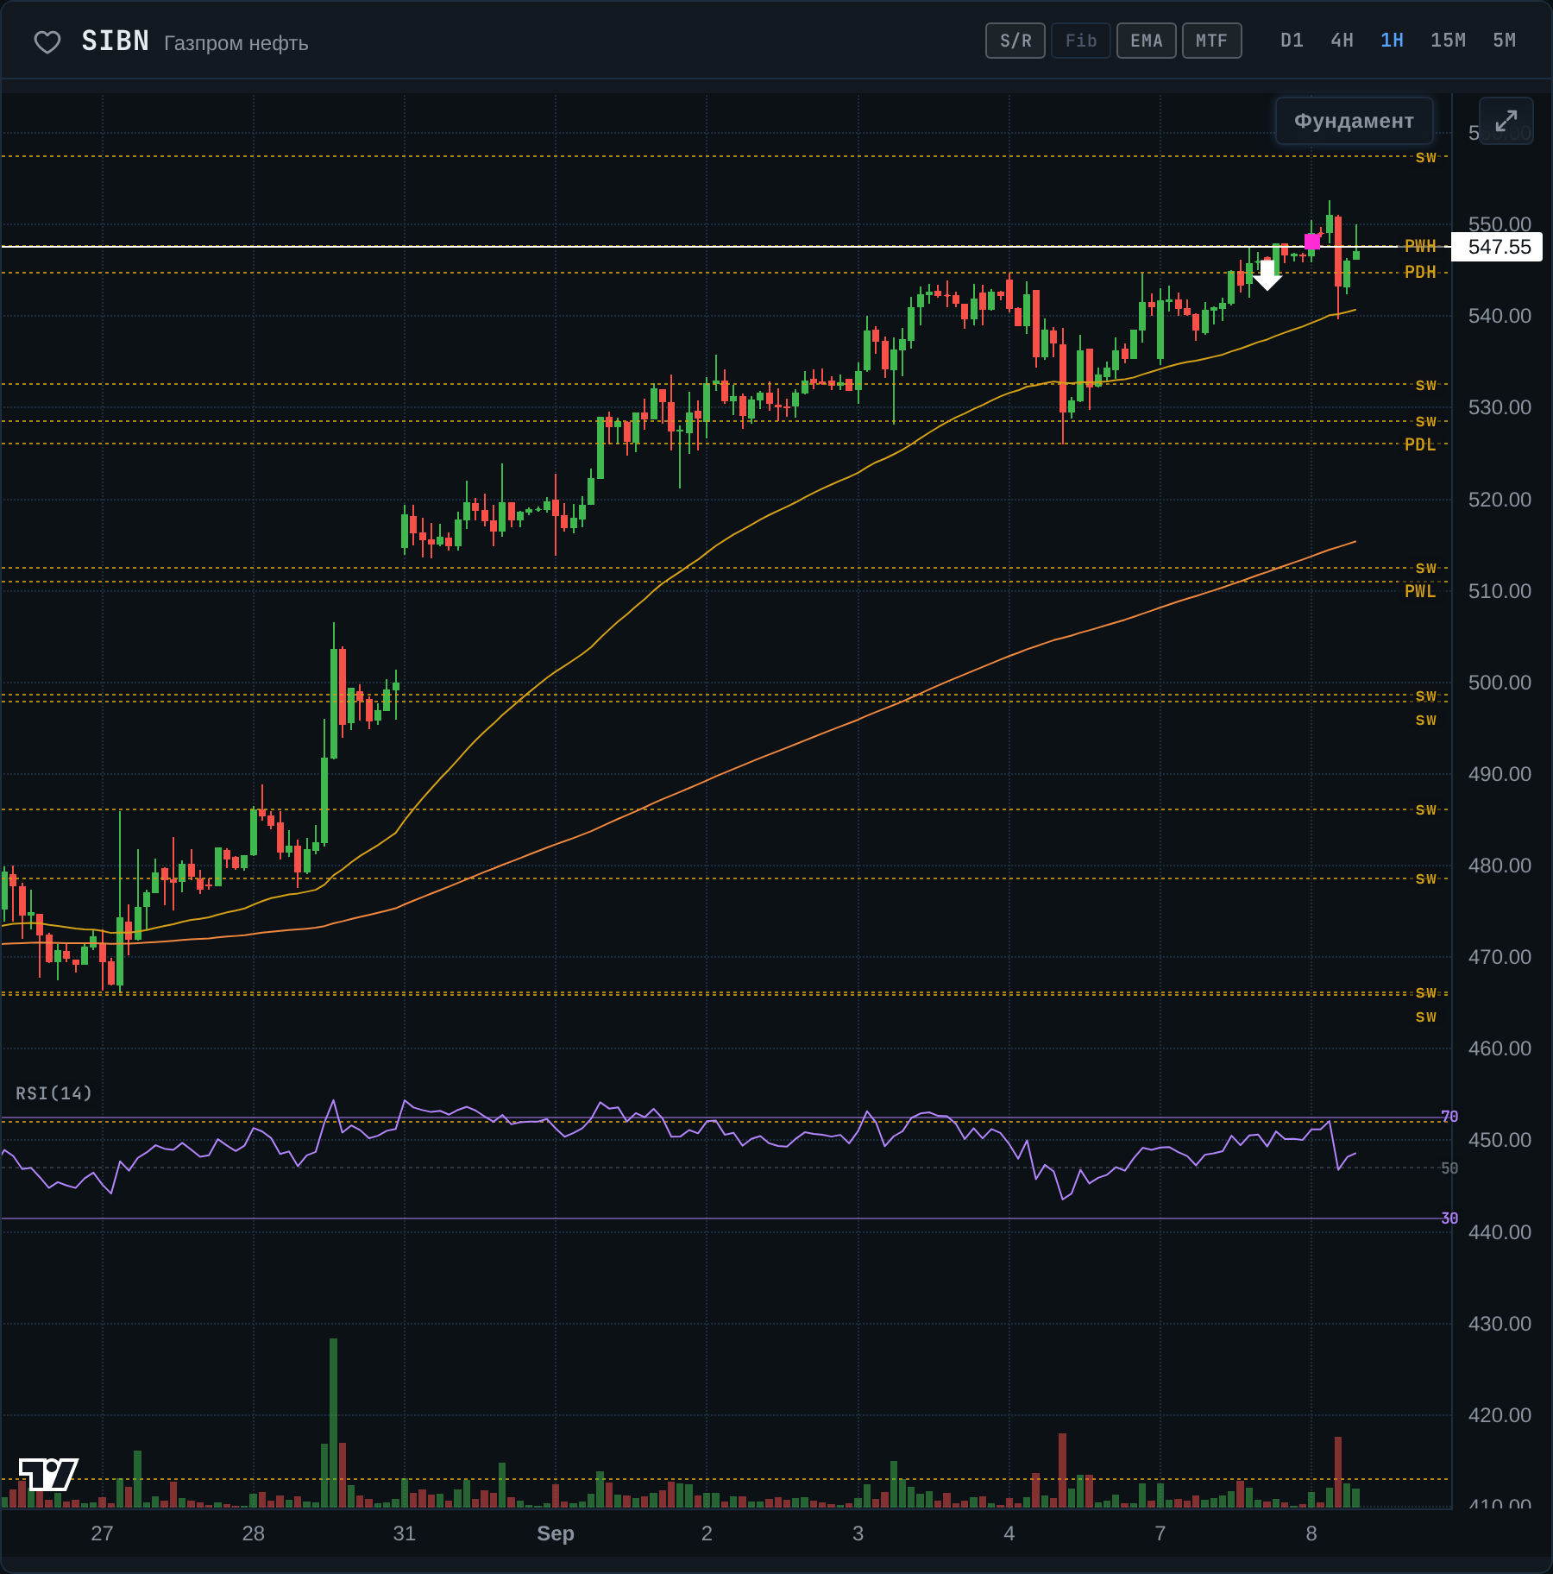Toggle the Fib overlay
The image size is (1553, 1574).
pyautogui.click(x=1081, y=41)
